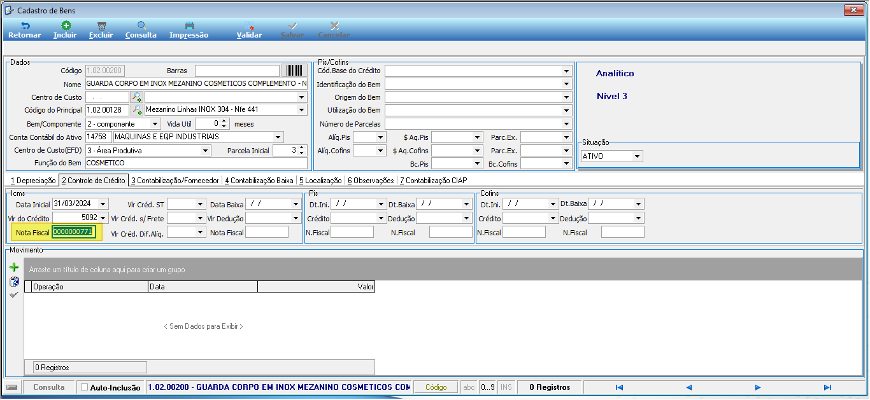Screen dimensions: 870x400
Task: Click the Cadastro de Bens window icon
Action: click(x=8, y=10)
